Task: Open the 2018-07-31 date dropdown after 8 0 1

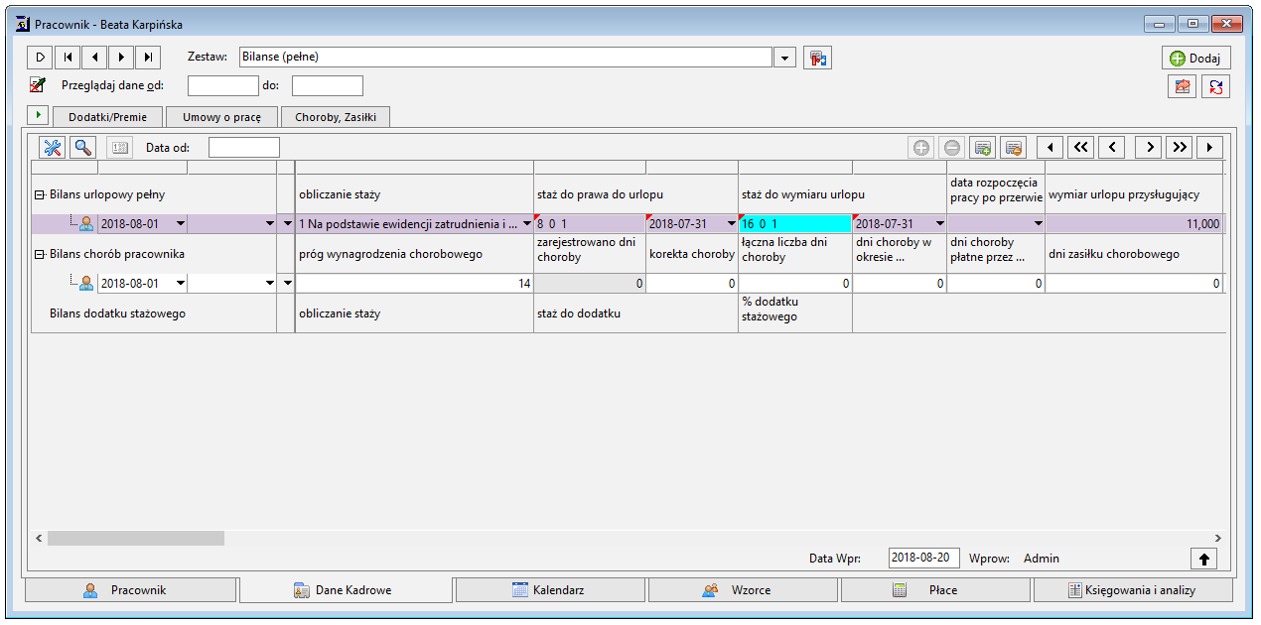Action: pyautogui.click(x=731, y=224)
